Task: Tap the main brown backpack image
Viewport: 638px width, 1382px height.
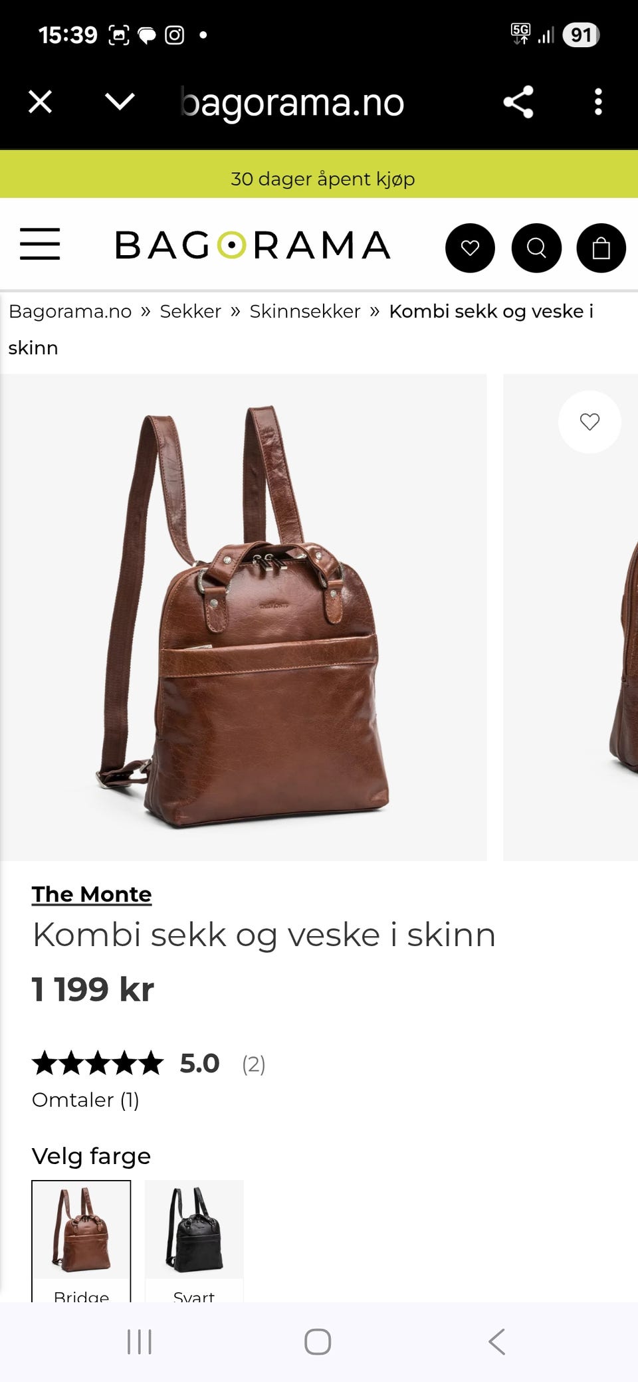Action: pos(243,617)
